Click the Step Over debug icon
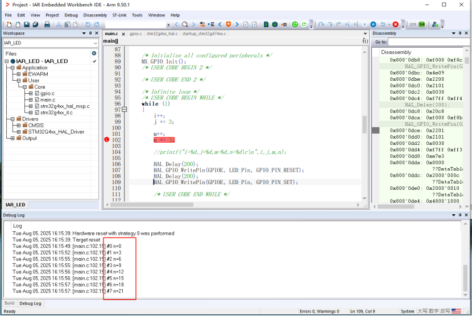The height and width of the screenshot is (316, 472). tap(321, 24)
